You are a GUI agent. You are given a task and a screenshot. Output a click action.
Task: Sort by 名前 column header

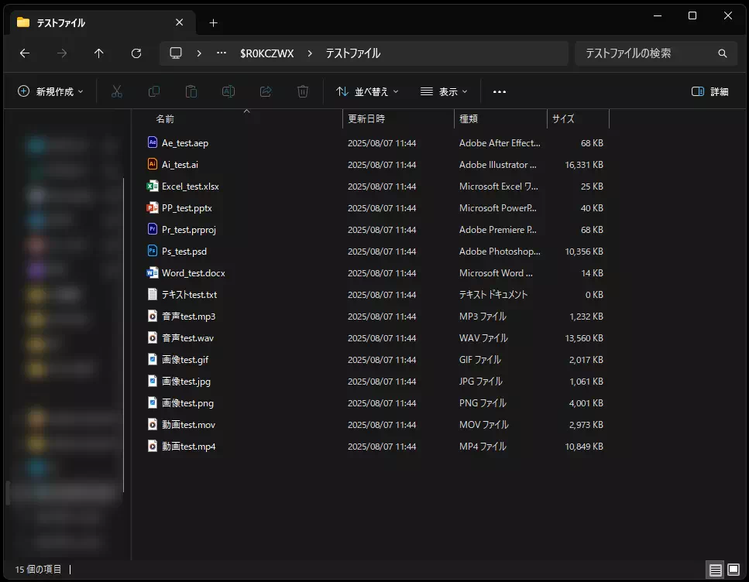click(165, 119)
